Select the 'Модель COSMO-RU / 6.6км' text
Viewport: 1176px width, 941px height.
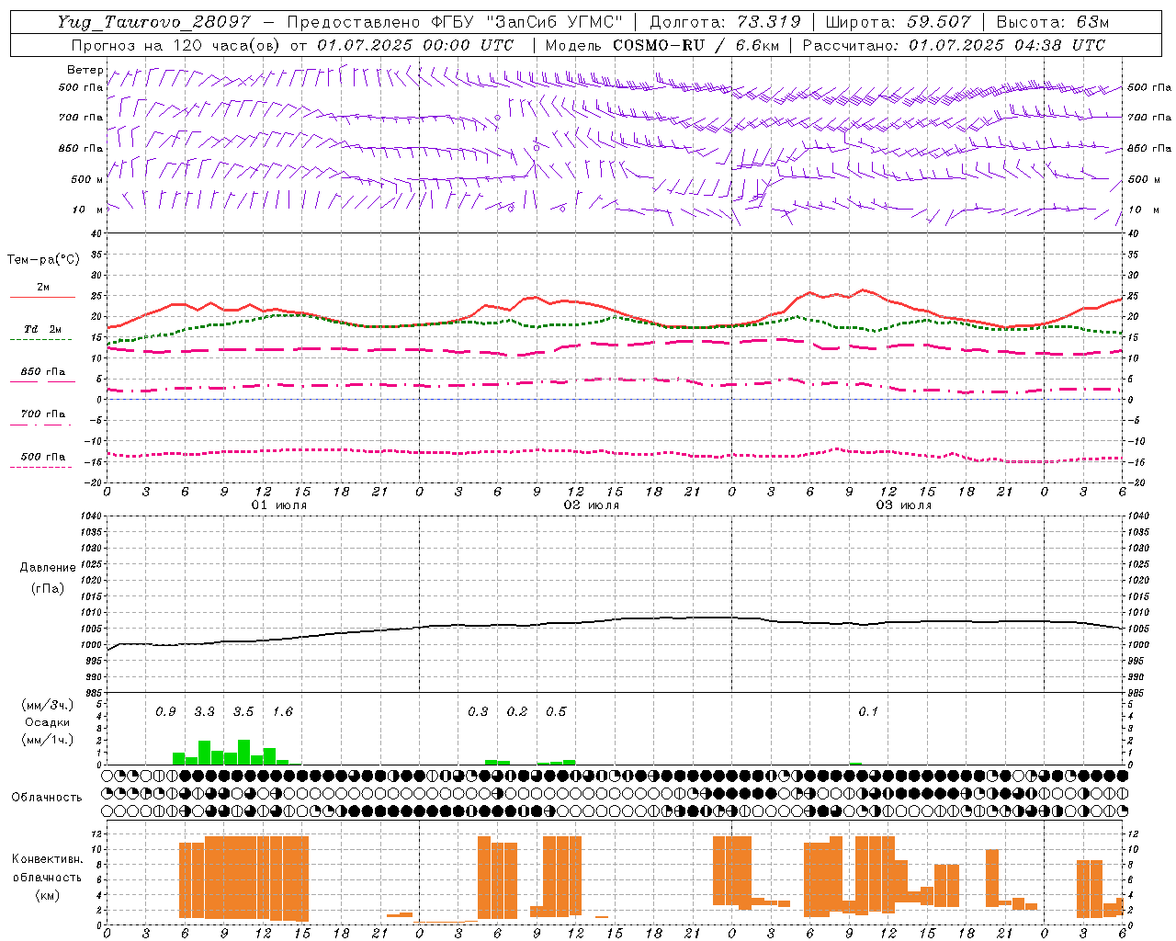(662, 45)
